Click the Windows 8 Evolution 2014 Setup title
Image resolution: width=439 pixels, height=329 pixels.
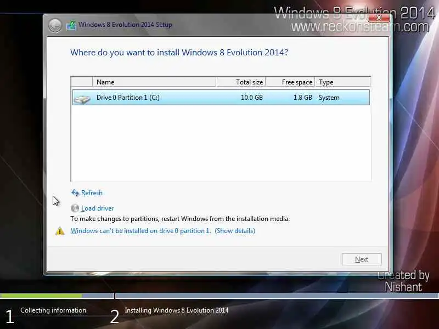tap(125, 25)
